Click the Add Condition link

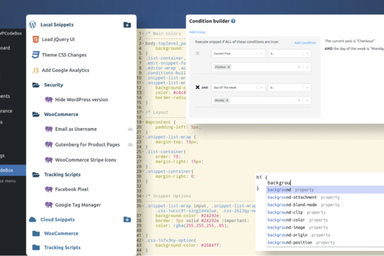305,43
